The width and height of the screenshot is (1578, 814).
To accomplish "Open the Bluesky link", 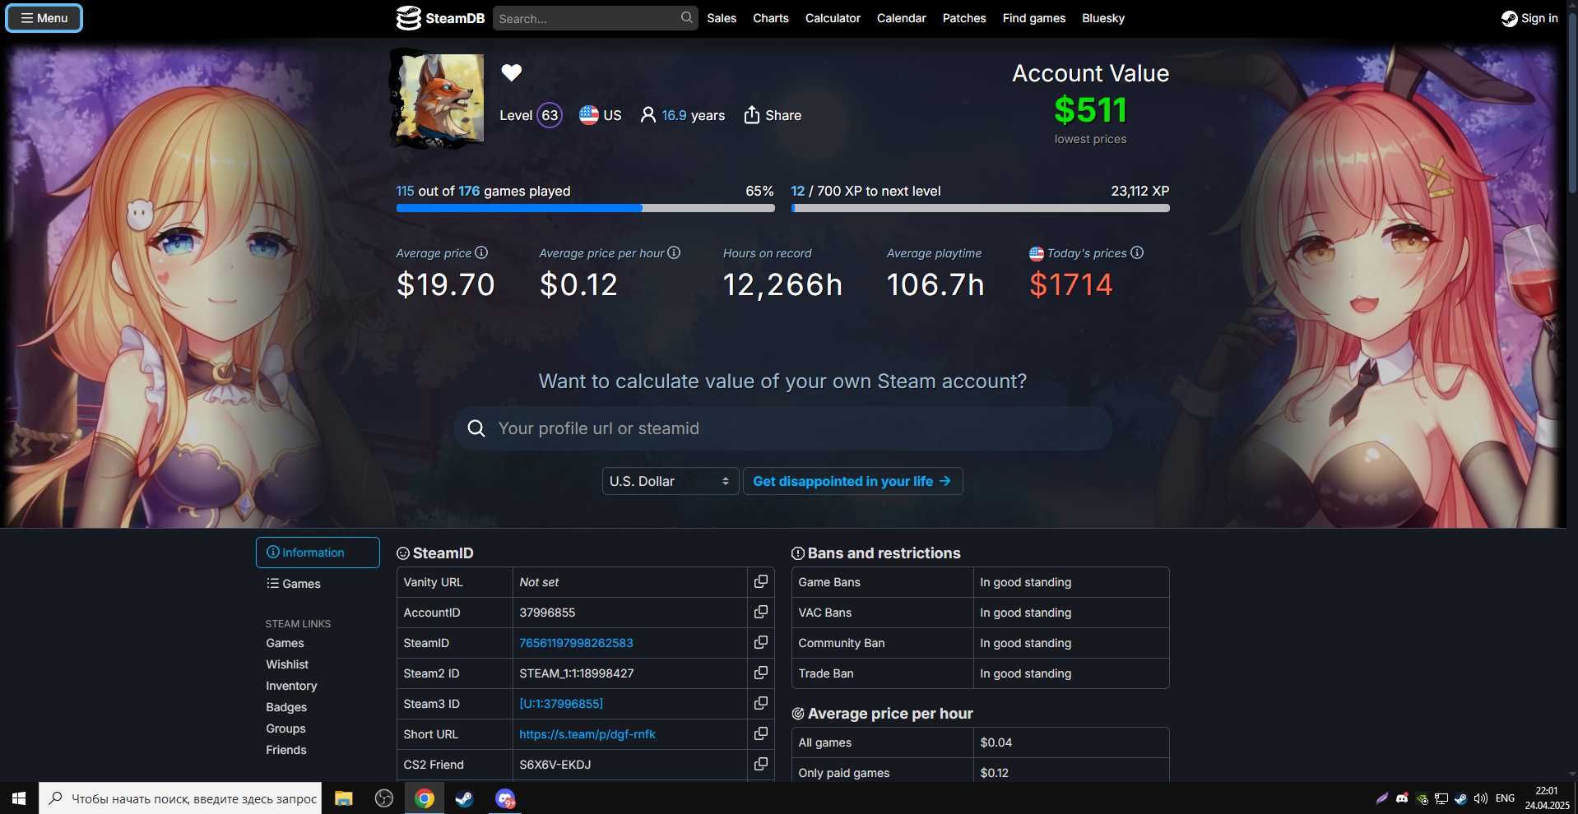I will point(1103,18).
